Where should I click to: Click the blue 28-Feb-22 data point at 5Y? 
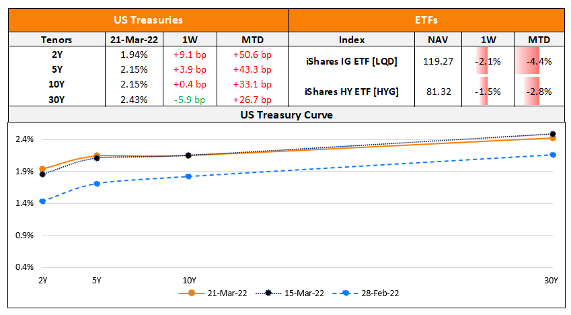(97, 184)
